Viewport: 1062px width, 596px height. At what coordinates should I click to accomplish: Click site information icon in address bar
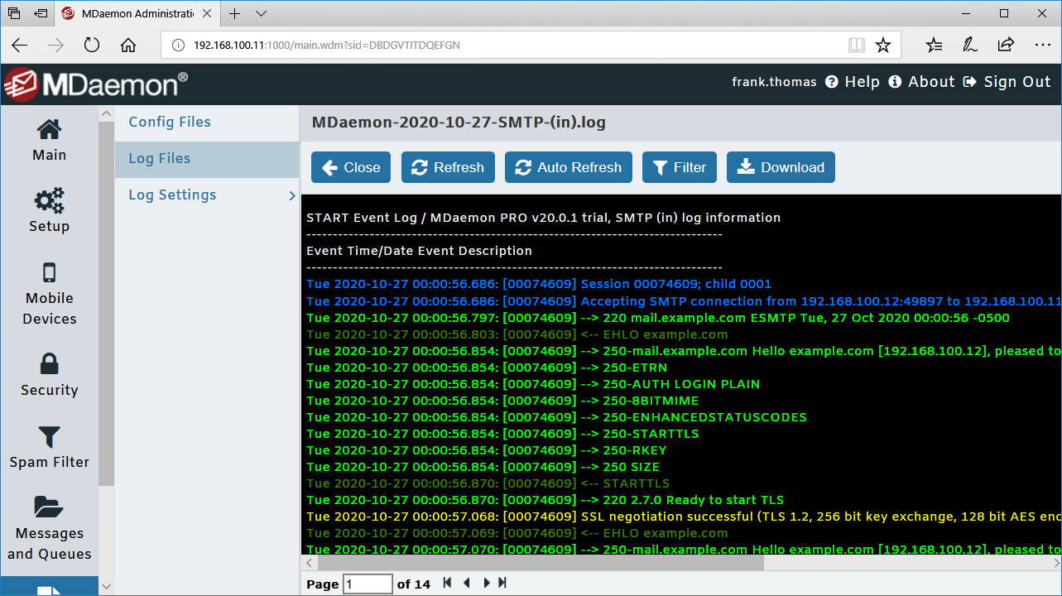tap(178, 45)
